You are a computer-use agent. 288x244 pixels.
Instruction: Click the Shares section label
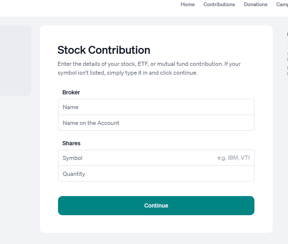71,143
